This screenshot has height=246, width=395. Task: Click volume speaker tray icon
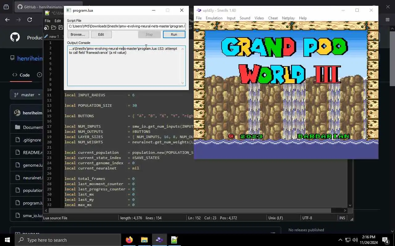tap(355, 240)
